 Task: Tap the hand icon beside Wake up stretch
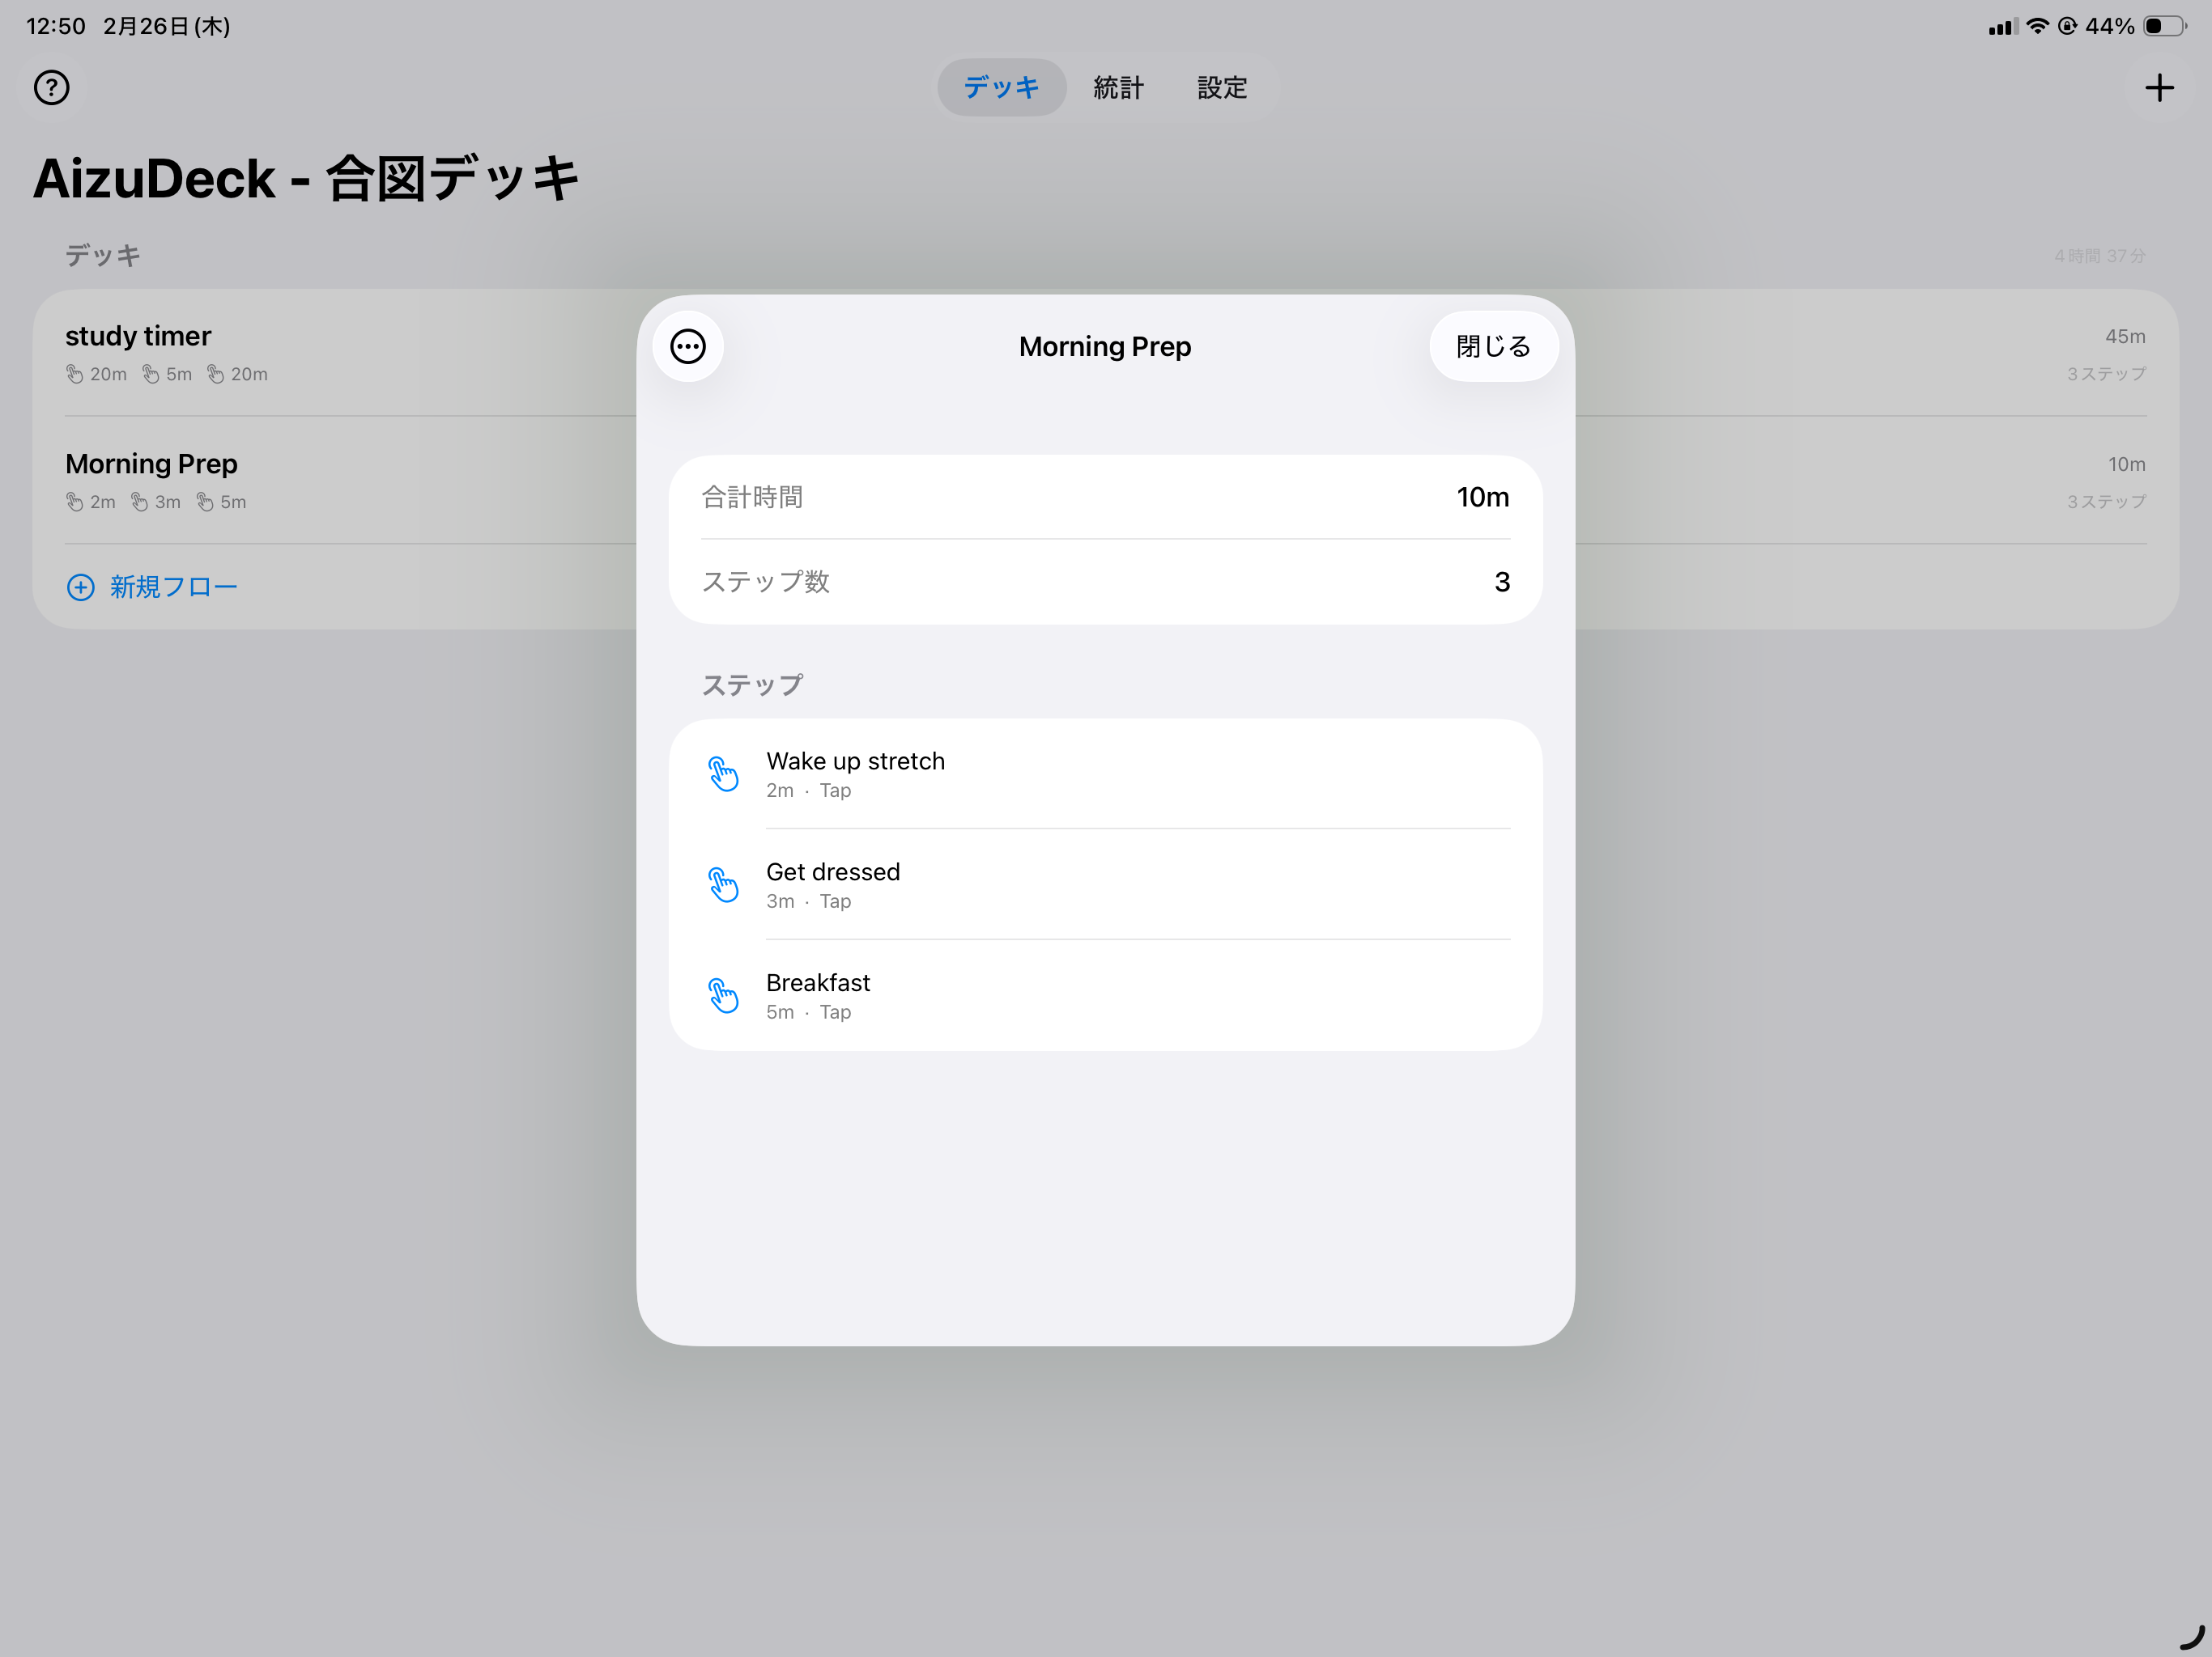(723, 774)
